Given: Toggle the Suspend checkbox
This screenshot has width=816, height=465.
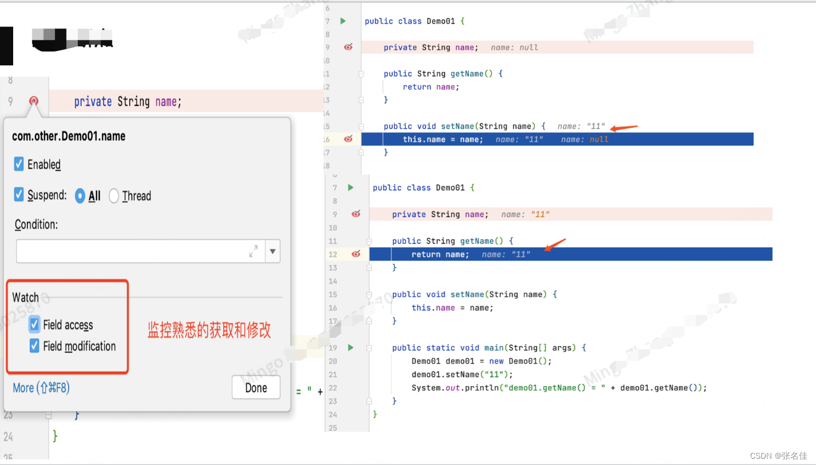Looking at the screenshot, I should pos(19,195).
